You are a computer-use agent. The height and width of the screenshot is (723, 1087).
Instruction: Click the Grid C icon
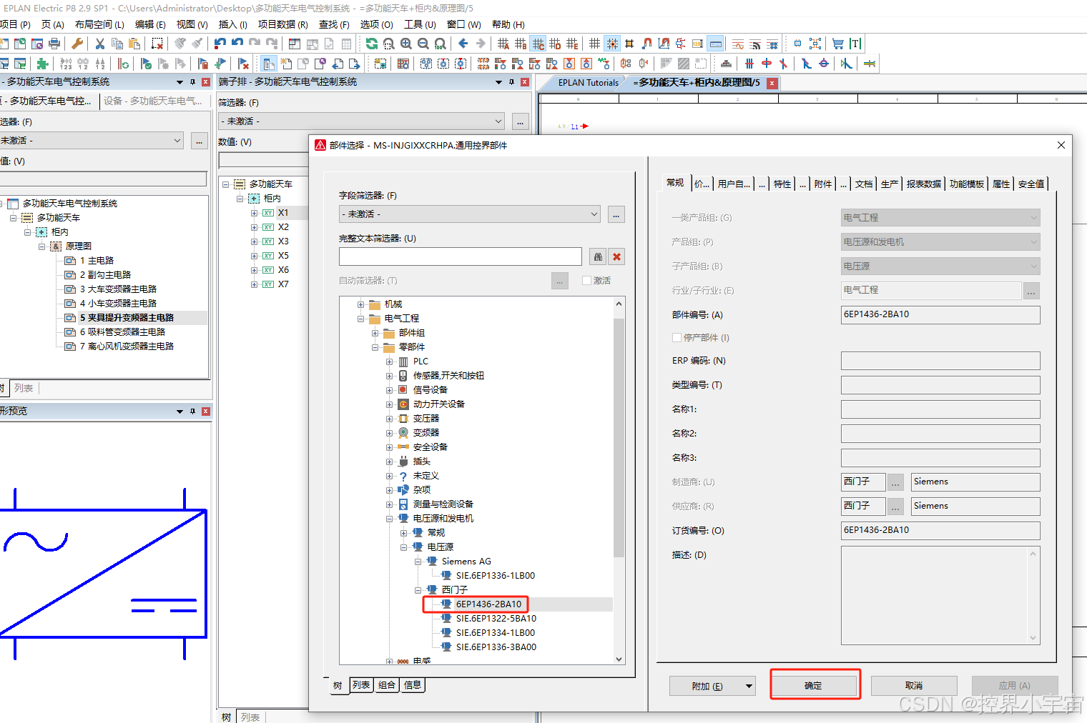(x=538, y=44)
